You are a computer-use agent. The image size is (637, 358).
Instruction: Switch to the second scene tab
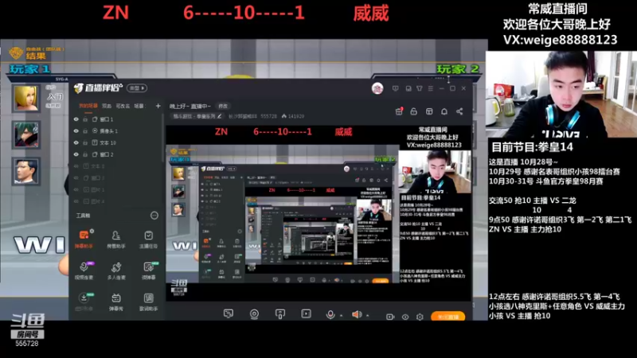pos(107,106)
